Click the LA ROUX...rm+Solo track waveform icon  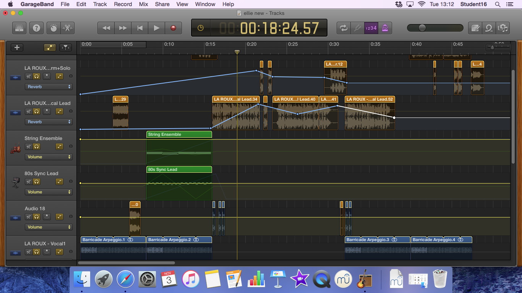(15, 78)
